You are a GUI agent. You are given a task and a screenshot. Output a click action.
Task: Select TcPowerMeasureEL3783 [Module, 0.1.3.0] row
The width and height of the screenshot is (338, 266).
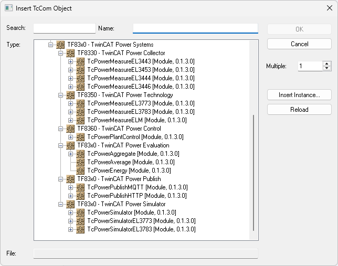(x=141, y=112)
